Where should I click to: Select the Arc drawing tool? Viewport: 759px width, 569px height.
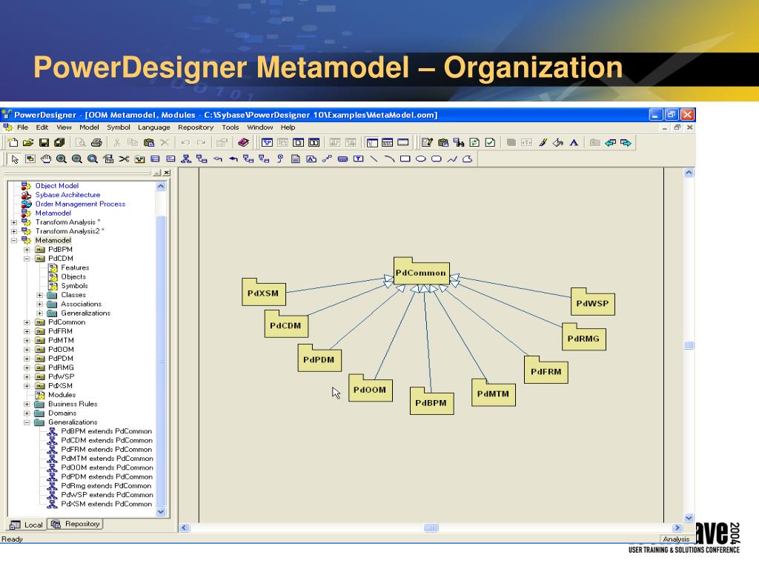pyautogui.click(x=389, y=159)
